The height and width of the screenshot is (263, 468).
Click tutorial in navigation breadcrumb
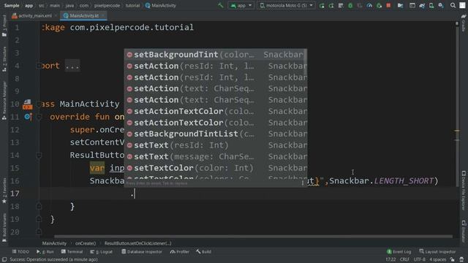click(132, 5)
